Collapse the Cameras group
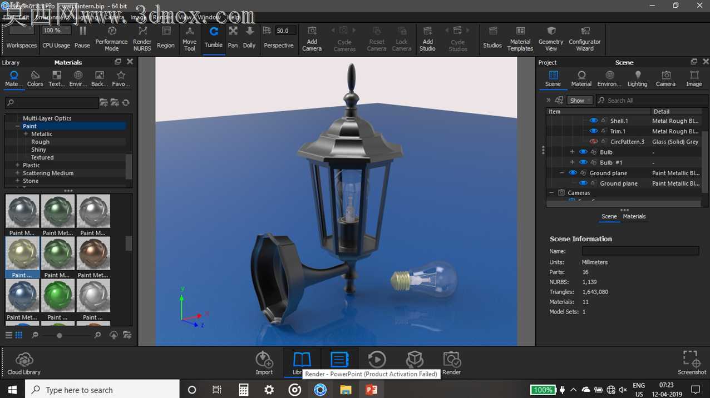 point(551,193)
